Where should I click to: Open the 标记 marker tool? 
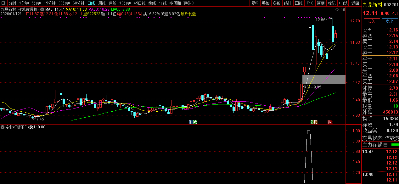(332, 3)
